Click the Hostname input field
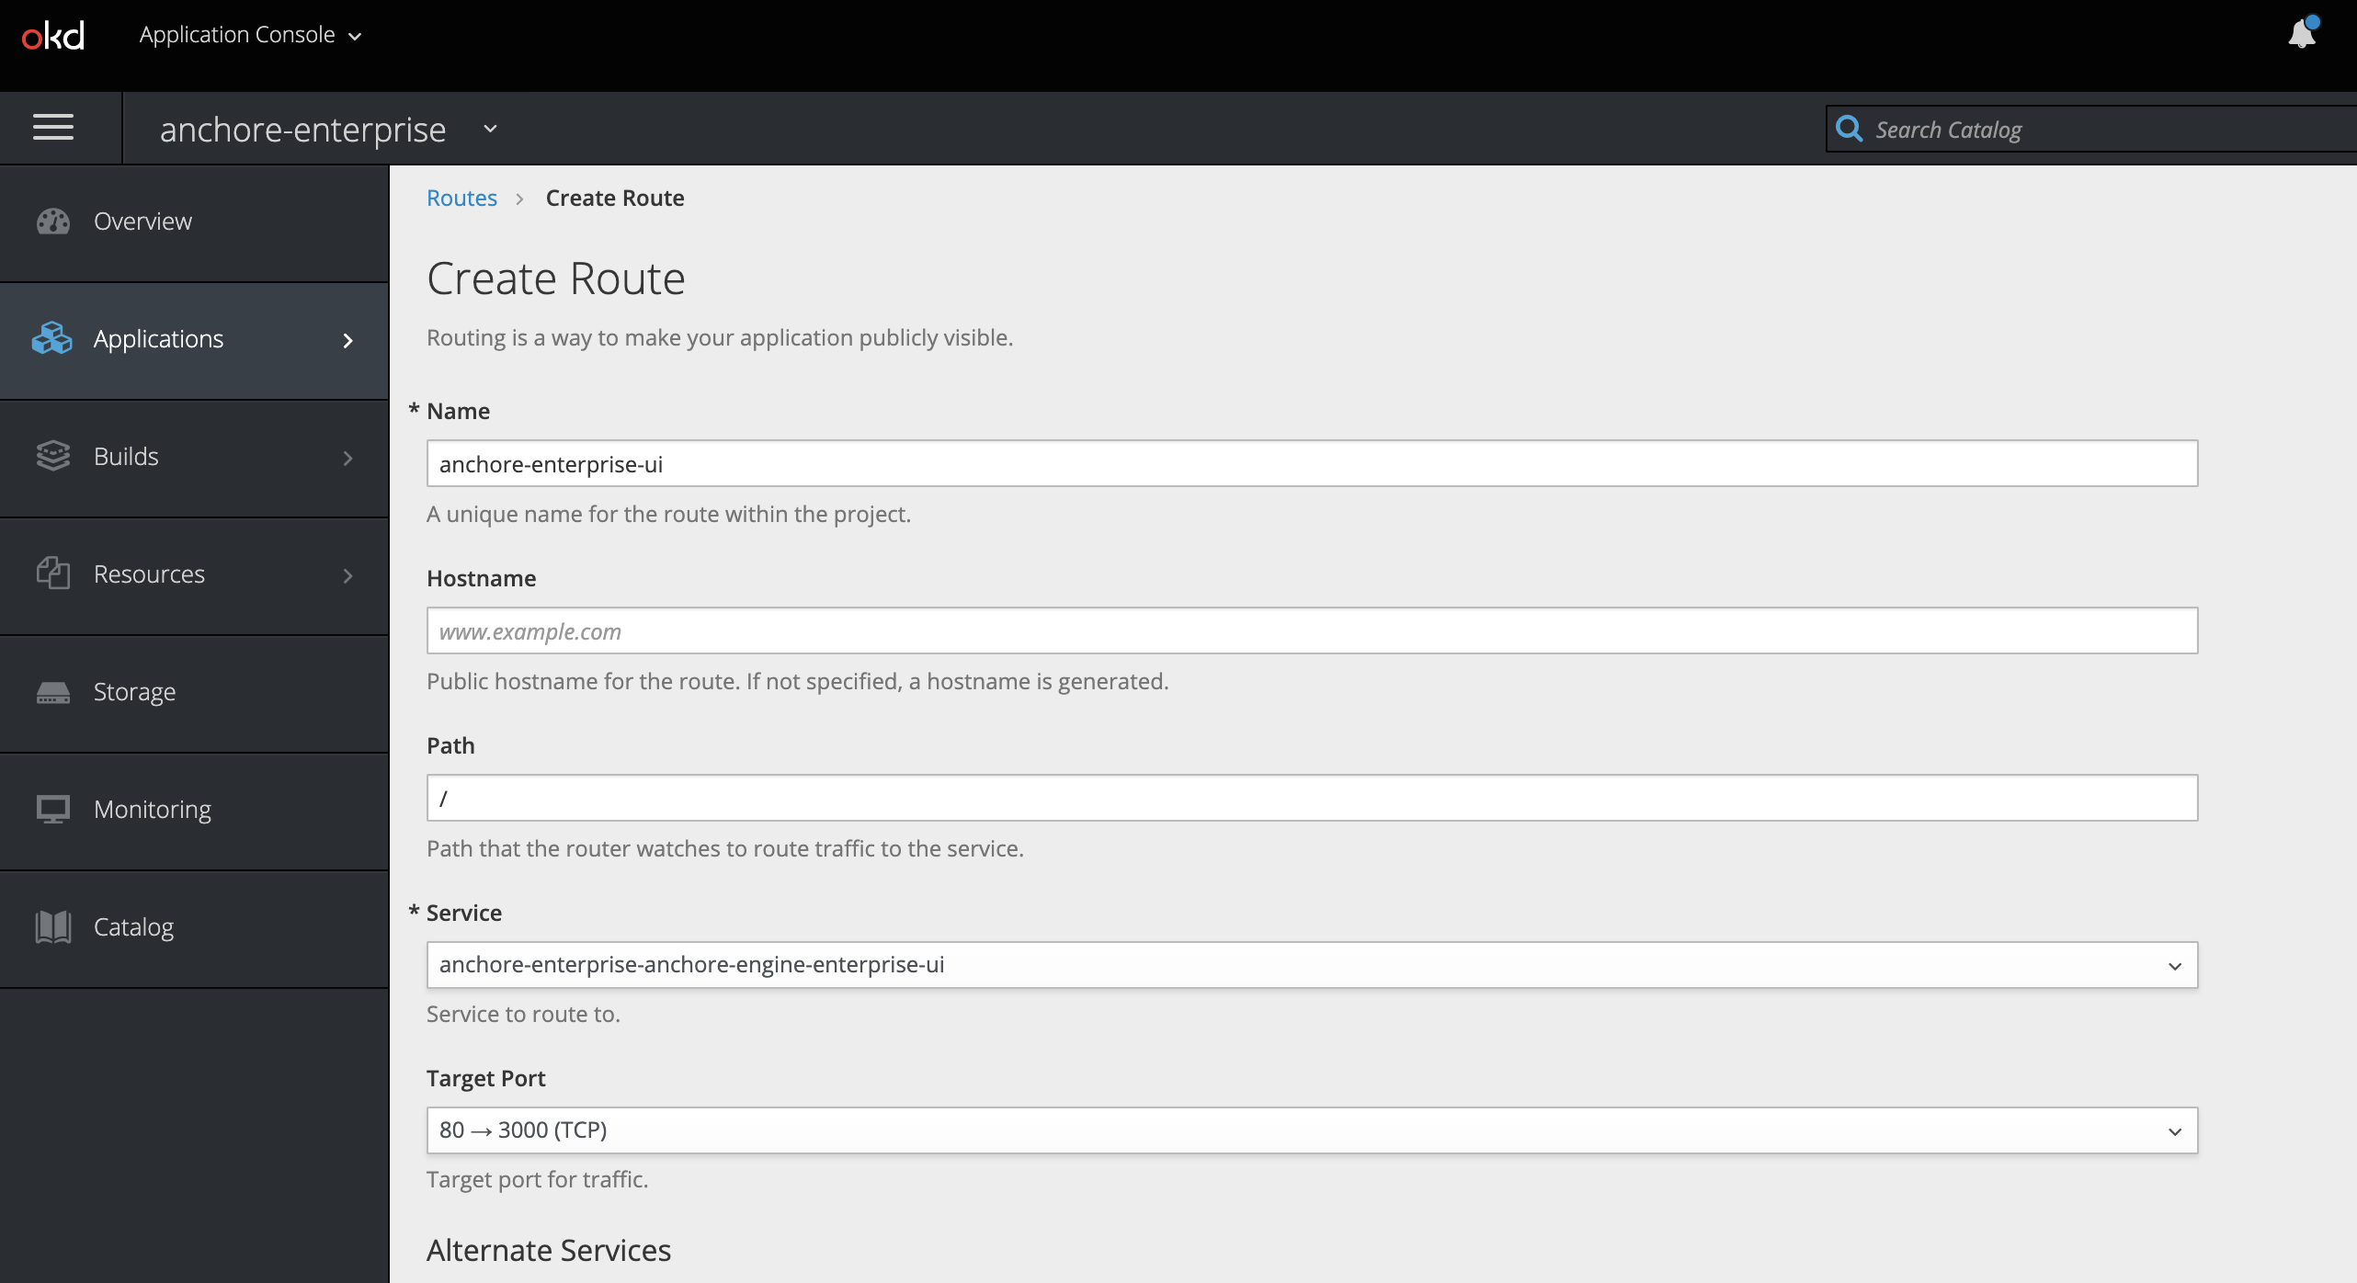Viewport: 2357px width, 1283px height. (x=1313, y=630)
